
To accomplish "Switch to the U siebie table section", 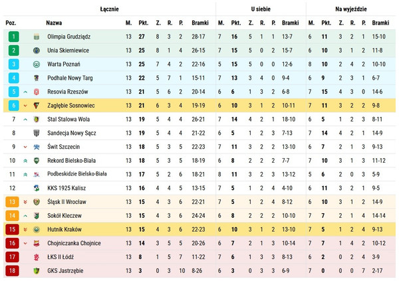I will (261, 9).
